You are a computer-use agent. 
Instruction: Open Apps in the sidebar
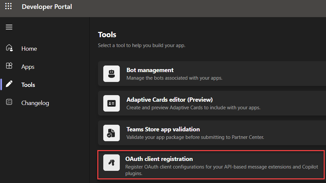tap(28, 67)
